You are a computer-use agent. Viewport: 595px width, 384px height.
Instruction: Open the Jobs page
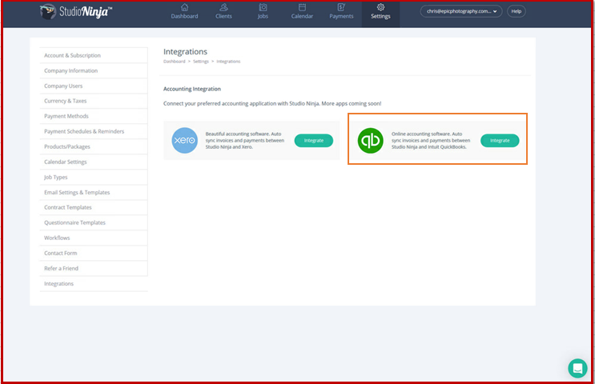click(x=263, y=11)
